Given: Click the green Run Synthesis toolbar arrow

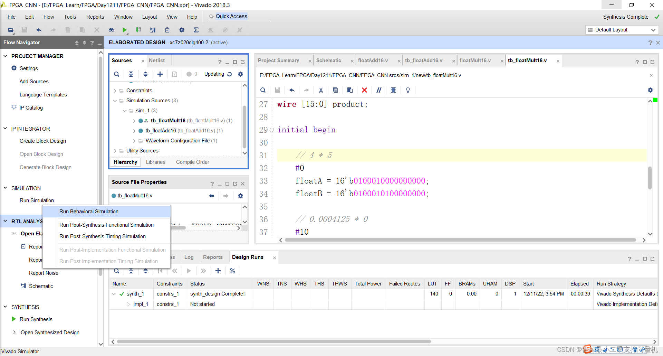Looking at the screenshot, I should (x=125, y=30).
